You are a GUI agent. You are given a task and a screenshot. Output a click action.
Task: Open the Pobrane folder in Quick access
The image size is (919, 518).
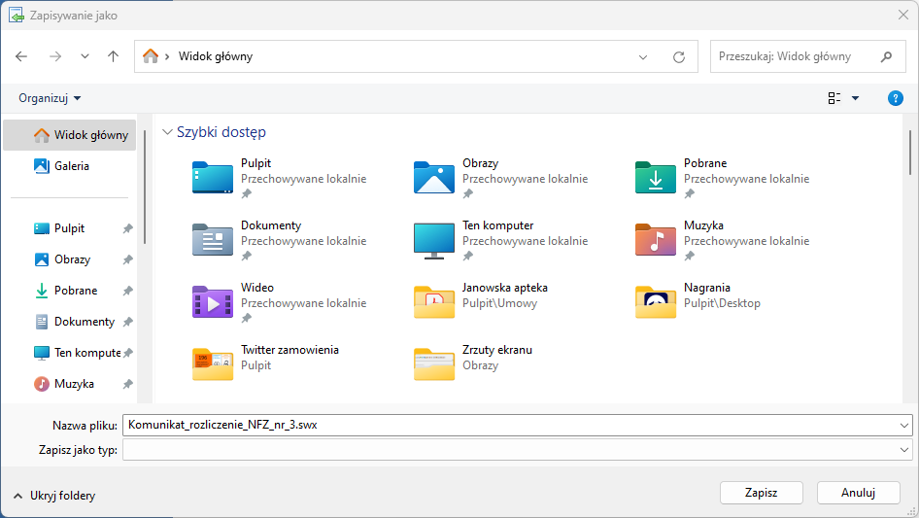(656, 179)
